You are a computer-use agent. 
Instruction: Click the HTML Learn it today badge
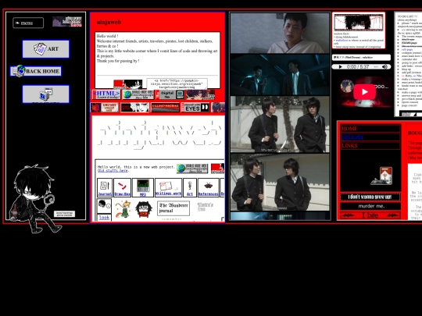[106, 94]
